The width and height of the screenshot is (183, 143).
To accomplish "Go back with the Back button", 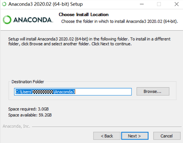I will click(x=107, y=136).
